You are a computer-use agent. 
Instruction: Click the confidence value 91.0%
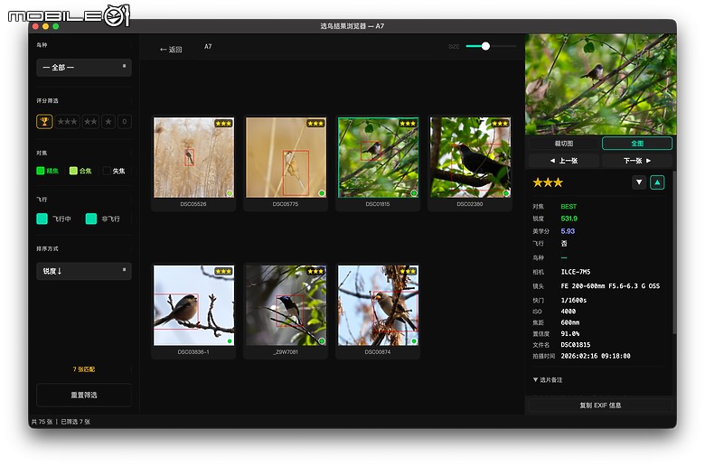coord(569,333)
